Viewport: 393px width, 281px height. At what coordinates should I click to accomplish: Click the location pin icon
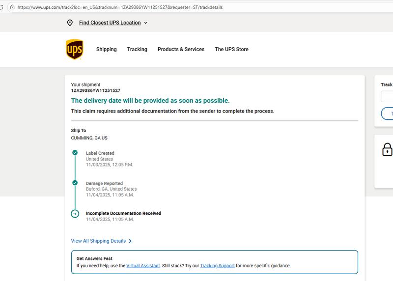[x=70, y=23]
